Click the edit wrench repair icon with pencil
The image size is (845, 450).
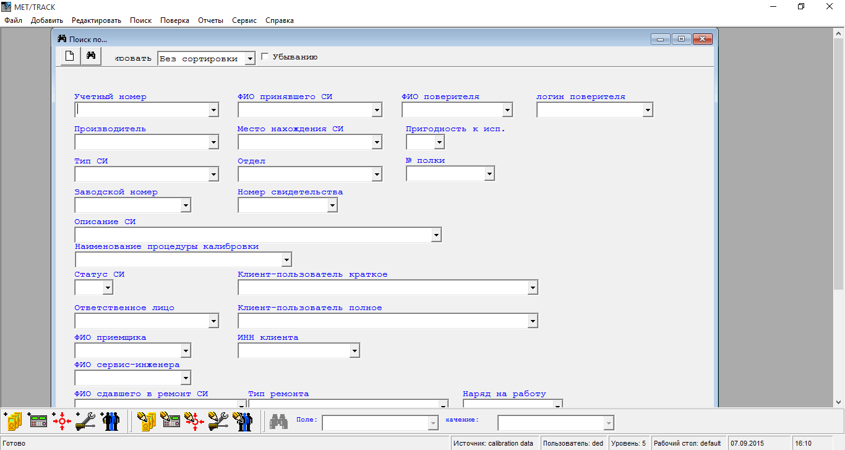(218, 422)
